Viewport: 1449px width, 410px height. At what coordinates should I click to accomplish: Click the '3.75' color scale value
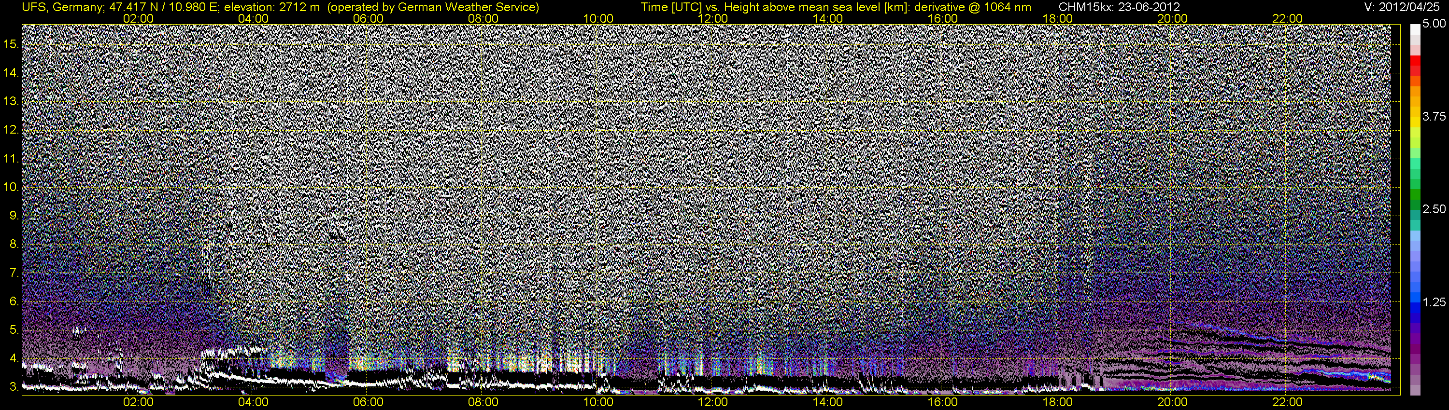tap(1435, 117)
